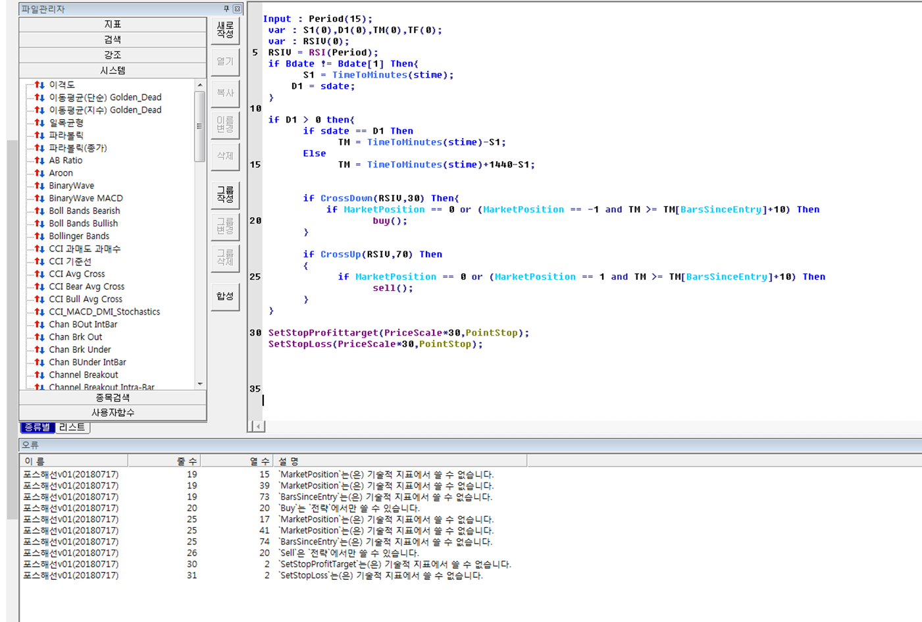This screenshot has height=622, width=922.
Task: Expand the 지표 section header
Action: 113,24
